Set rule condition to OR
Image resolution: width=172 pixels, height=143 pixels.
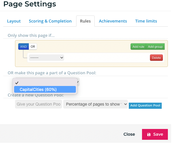click(33, 46)
